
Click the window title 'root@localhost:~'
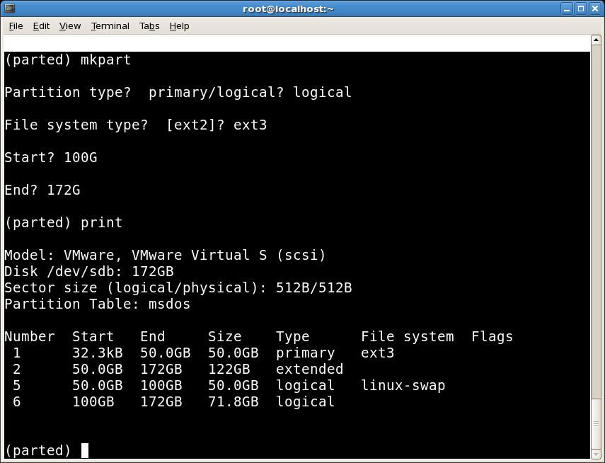287,8
